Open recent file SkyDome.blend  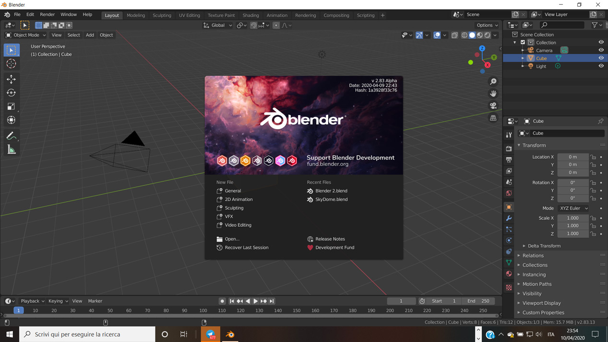(x=331, y=200)
